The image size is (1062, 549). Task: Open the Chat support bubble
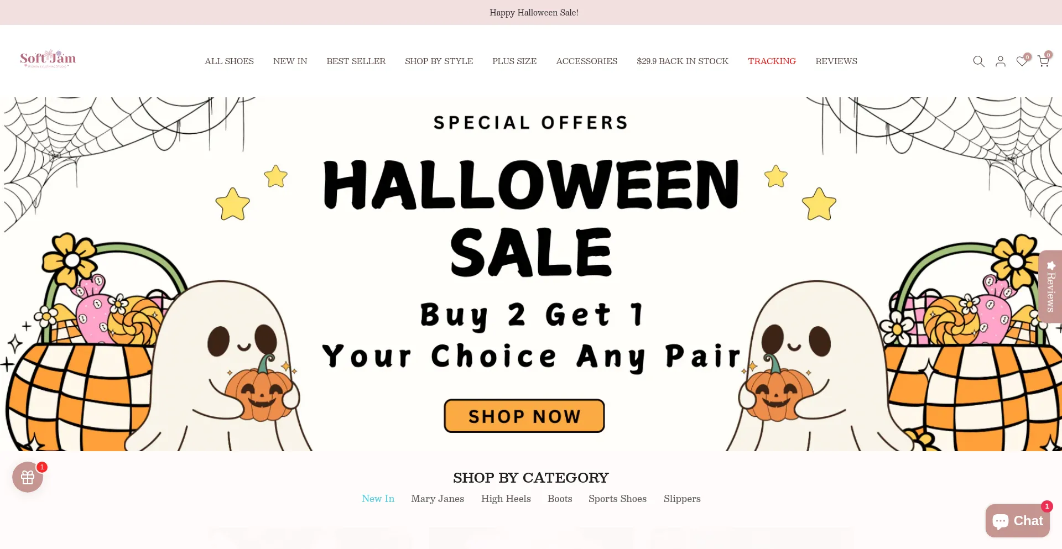[1017, 520]
